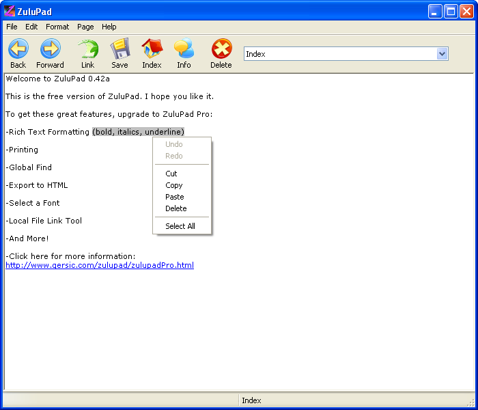Click the window's bottom-right corner grip
This screenshot has height=410, width=478.
[x=470, y=403]
